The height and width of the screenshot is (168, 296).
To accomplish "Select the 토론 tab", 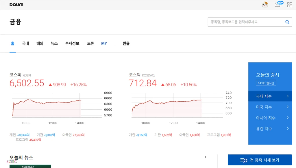I will point(90,43).
